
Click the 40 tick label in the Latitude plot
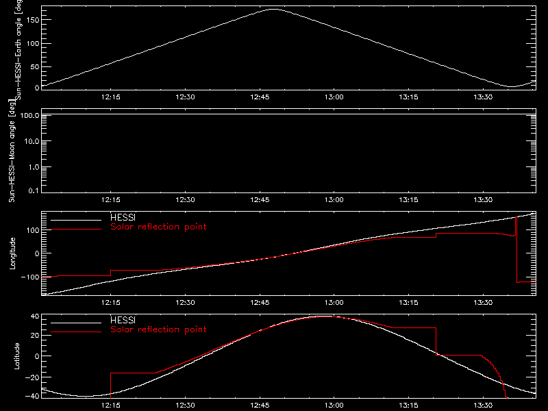pyautogui.click(x=35, y=316)
